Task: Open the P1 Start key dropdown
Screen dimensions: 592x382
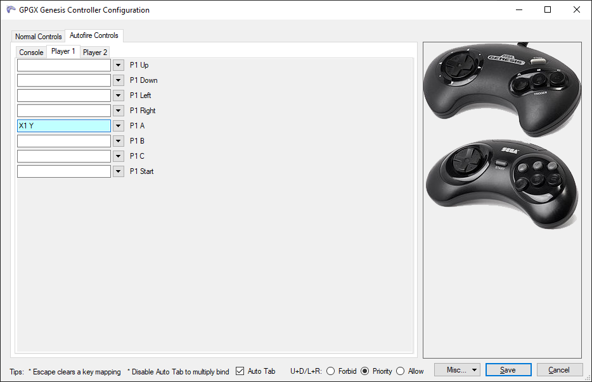Action: tap(118, 171)
